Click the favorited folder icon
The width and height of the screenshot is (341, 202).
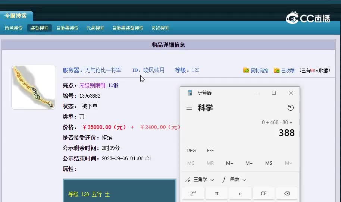(277, 70)
